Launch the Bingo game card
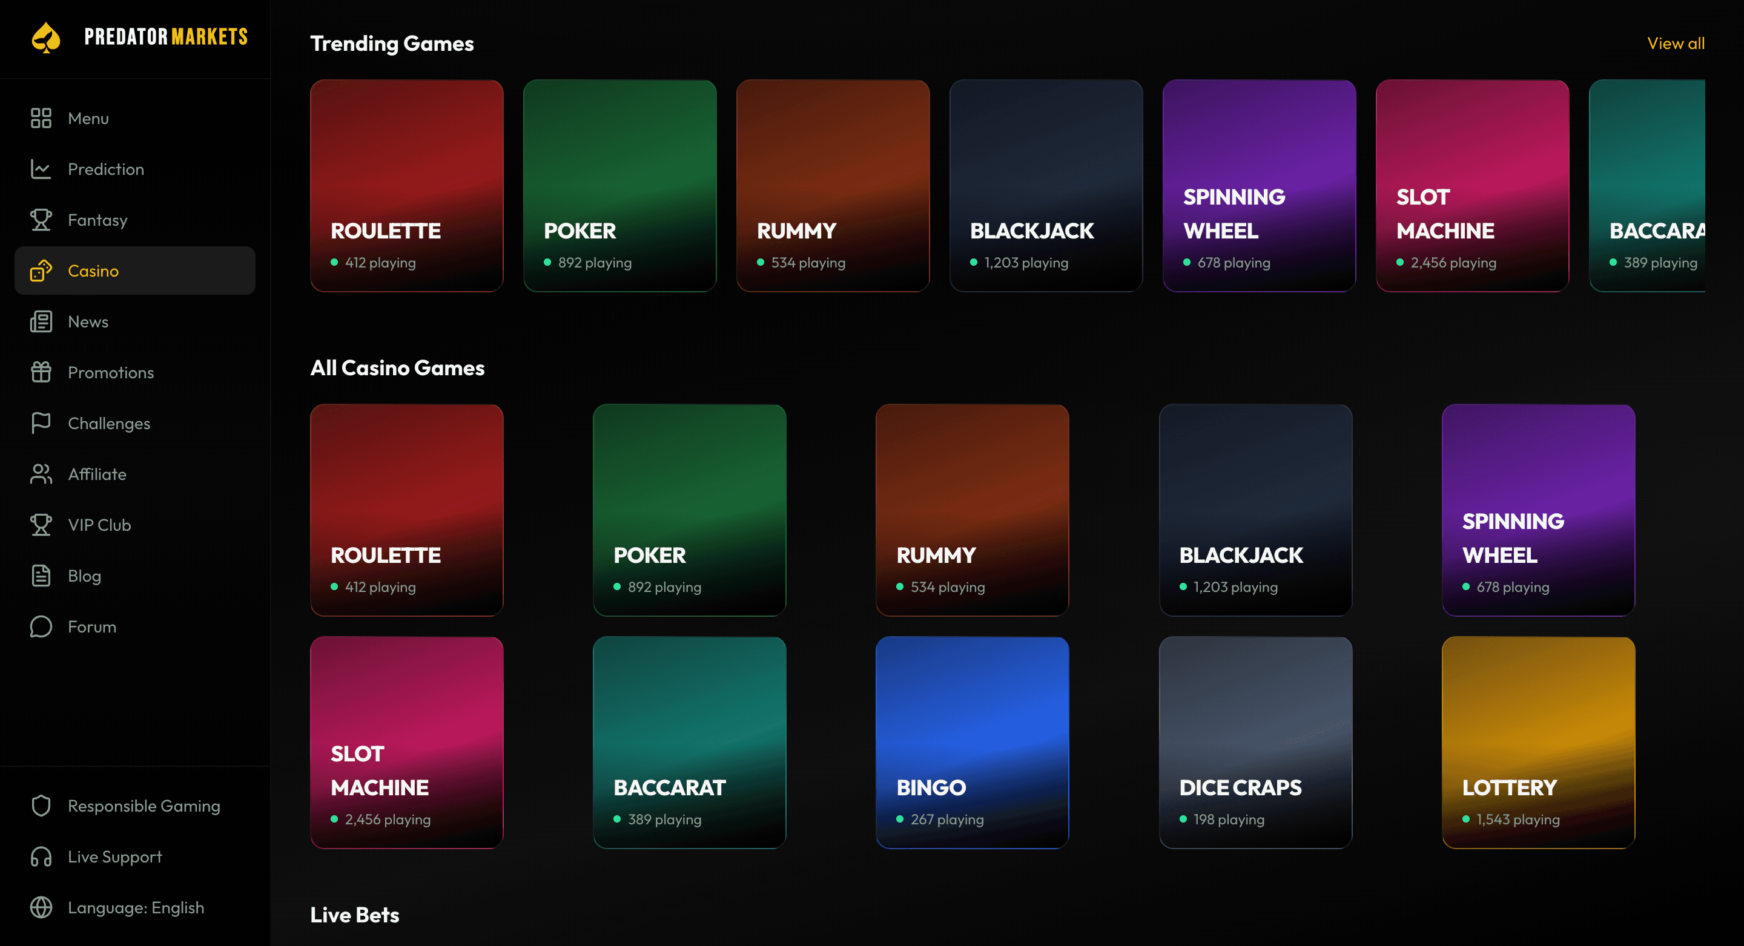The width and height of the screenshot is (1744, 946). click(x=972, y=742)
